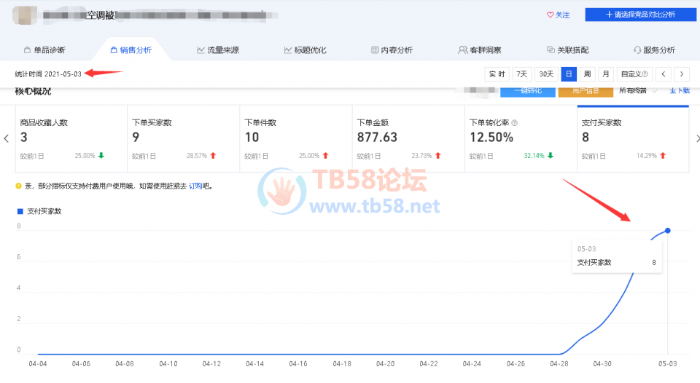Image resolution: width=700 pixels, height=383 pixels.
Task: Select the 周 weekly range
Action: [588, 74]
